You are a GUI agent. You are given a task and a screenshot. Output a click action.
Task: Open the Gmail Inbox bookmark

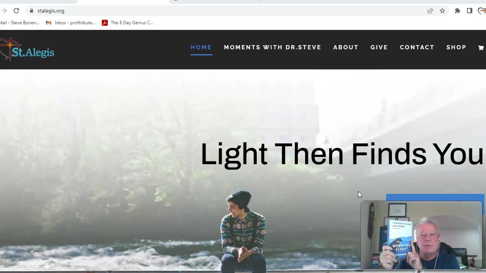[70, 23]
